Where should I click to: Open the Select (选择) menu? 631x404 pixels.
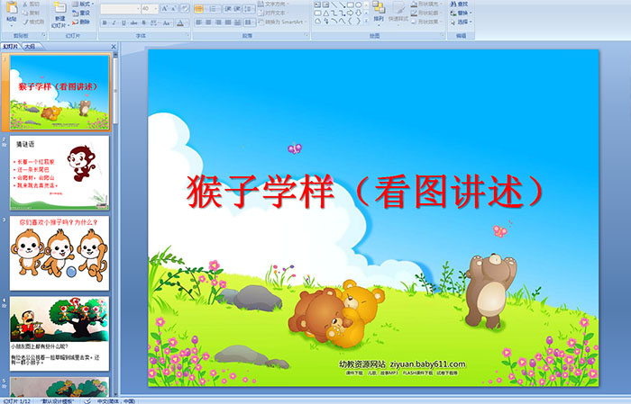(x=462, y=22)
